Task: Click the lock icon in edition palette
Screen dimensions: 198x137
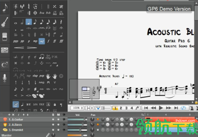Action: pos(55,104)
